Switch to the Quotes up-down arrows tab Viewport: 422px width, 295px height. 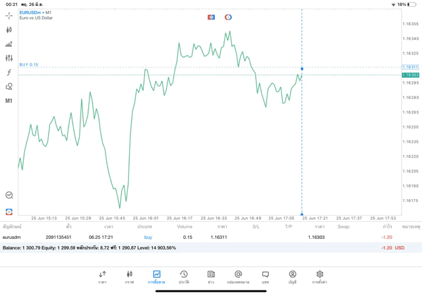pyautogui.click(x=102, y=277)
